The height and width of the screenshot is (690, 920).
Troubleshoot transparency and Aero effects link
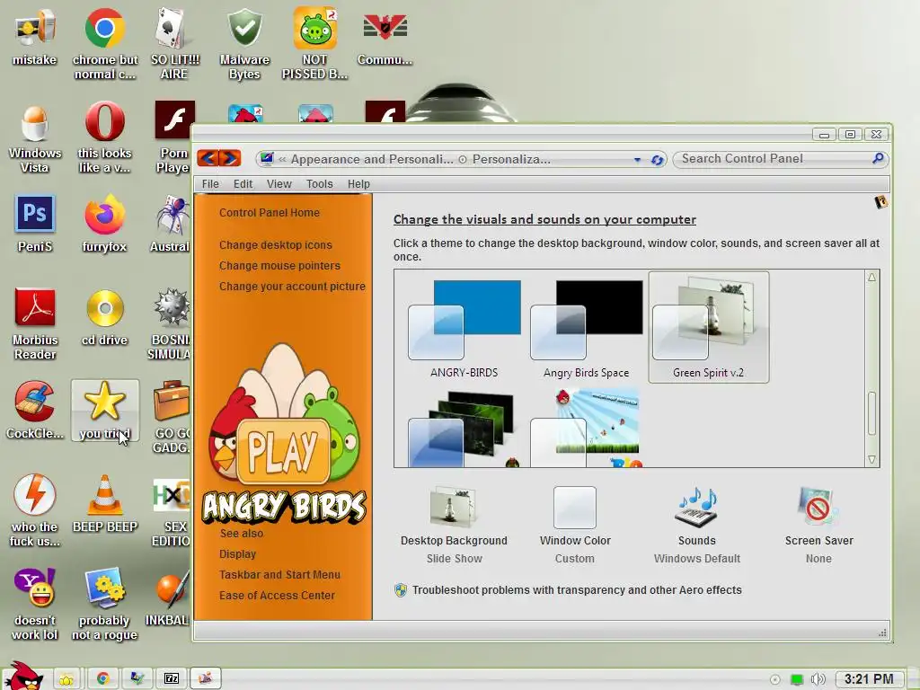(x=577, y=589)
